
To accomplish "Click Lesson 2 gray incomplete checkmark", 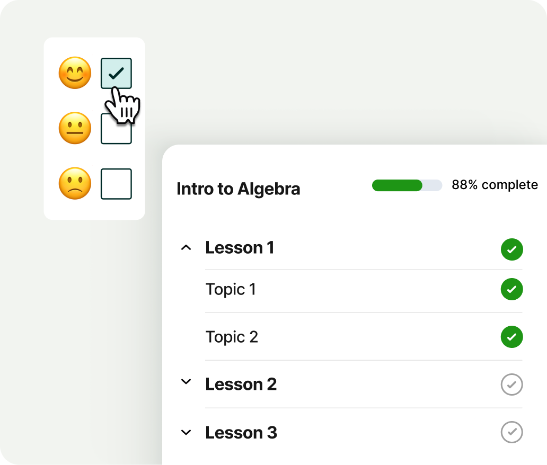I will 511,384.
